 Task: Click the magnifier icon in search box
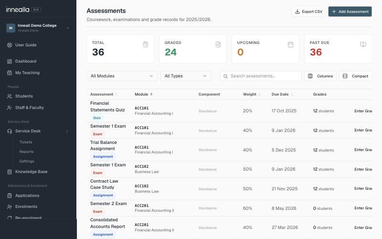pyautogui.click(x=225, y=76)
